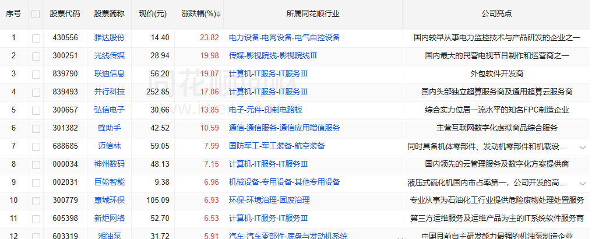
Task: Click the 涨跌幅(%) column header
Action: pos(199,14)
